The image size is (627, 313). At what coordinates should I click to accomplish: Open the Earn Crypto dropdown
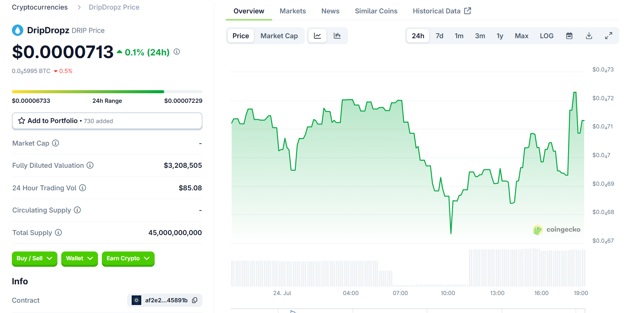tap(128, 258)
